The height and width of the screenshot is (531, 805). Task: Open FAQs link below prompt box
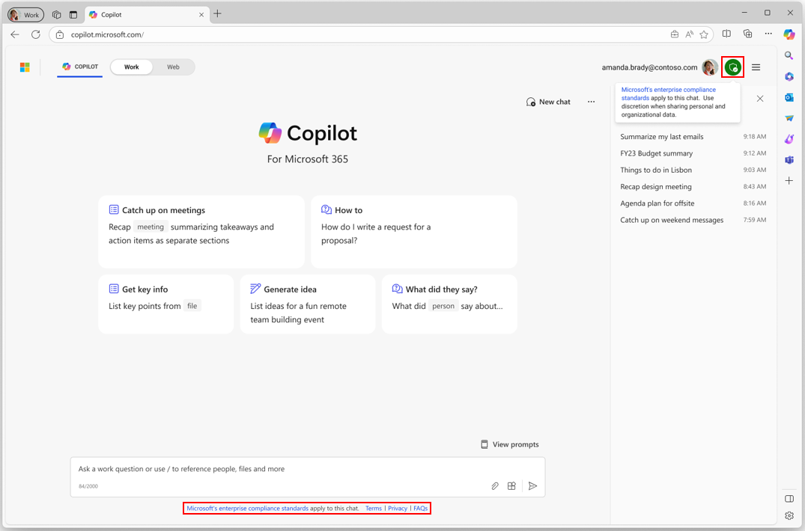tap(420, 509)
